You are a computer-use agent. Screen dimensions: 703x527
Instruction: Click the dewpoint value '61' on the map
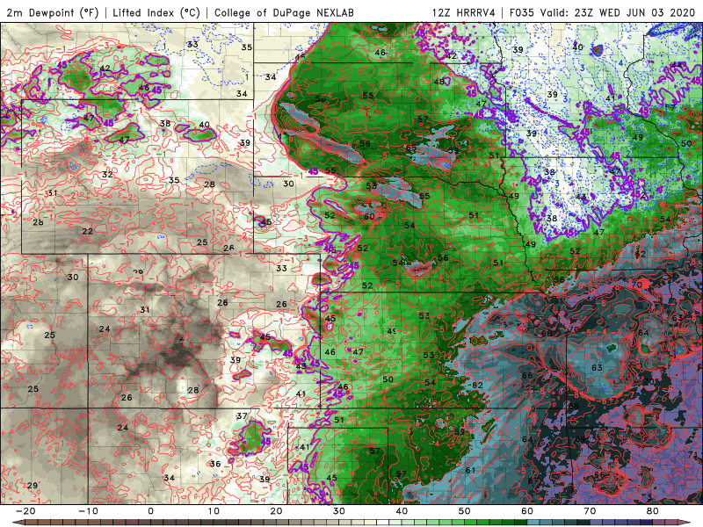[x=470, y=470]
